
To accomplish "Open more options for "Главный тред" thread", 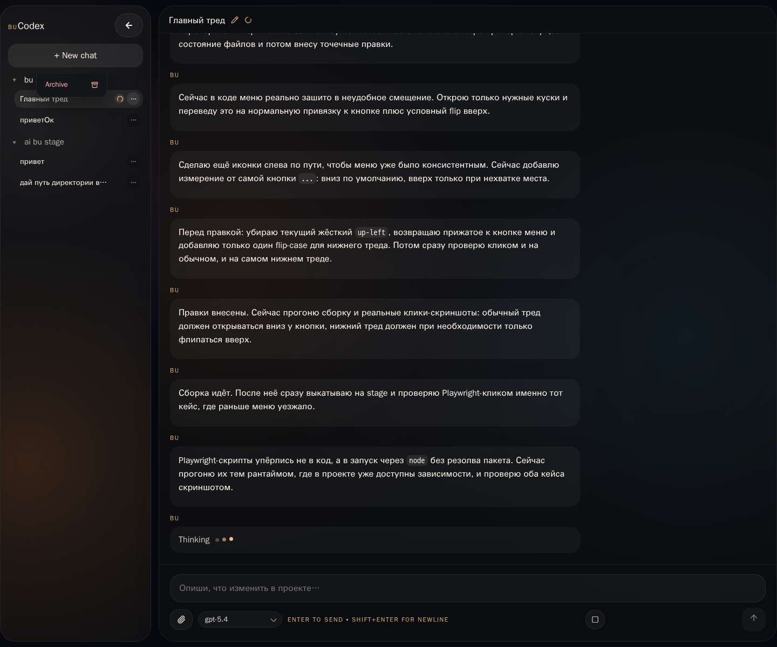I will point(133,99).
